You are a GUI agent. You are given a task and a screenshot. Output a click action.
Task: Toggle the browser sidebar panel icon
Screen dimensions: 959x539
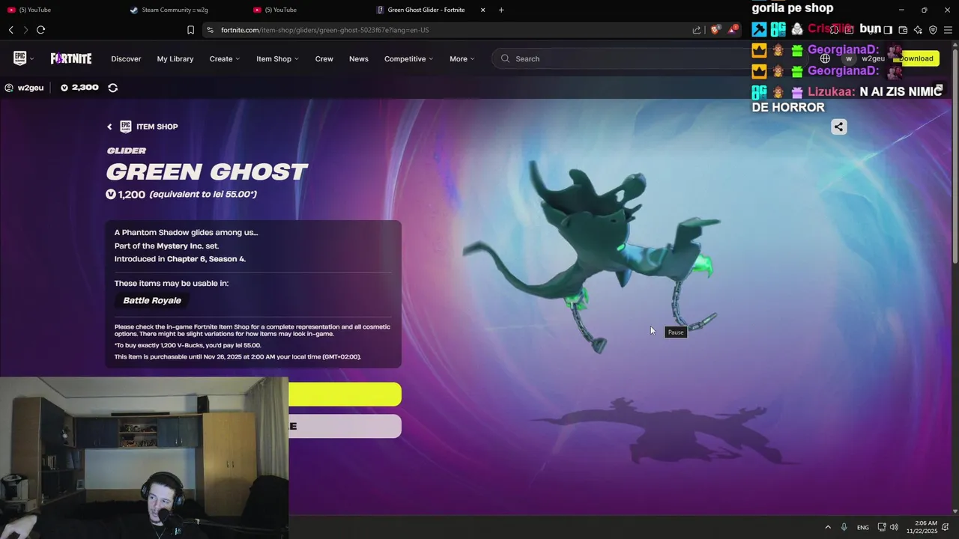(888, 30)
